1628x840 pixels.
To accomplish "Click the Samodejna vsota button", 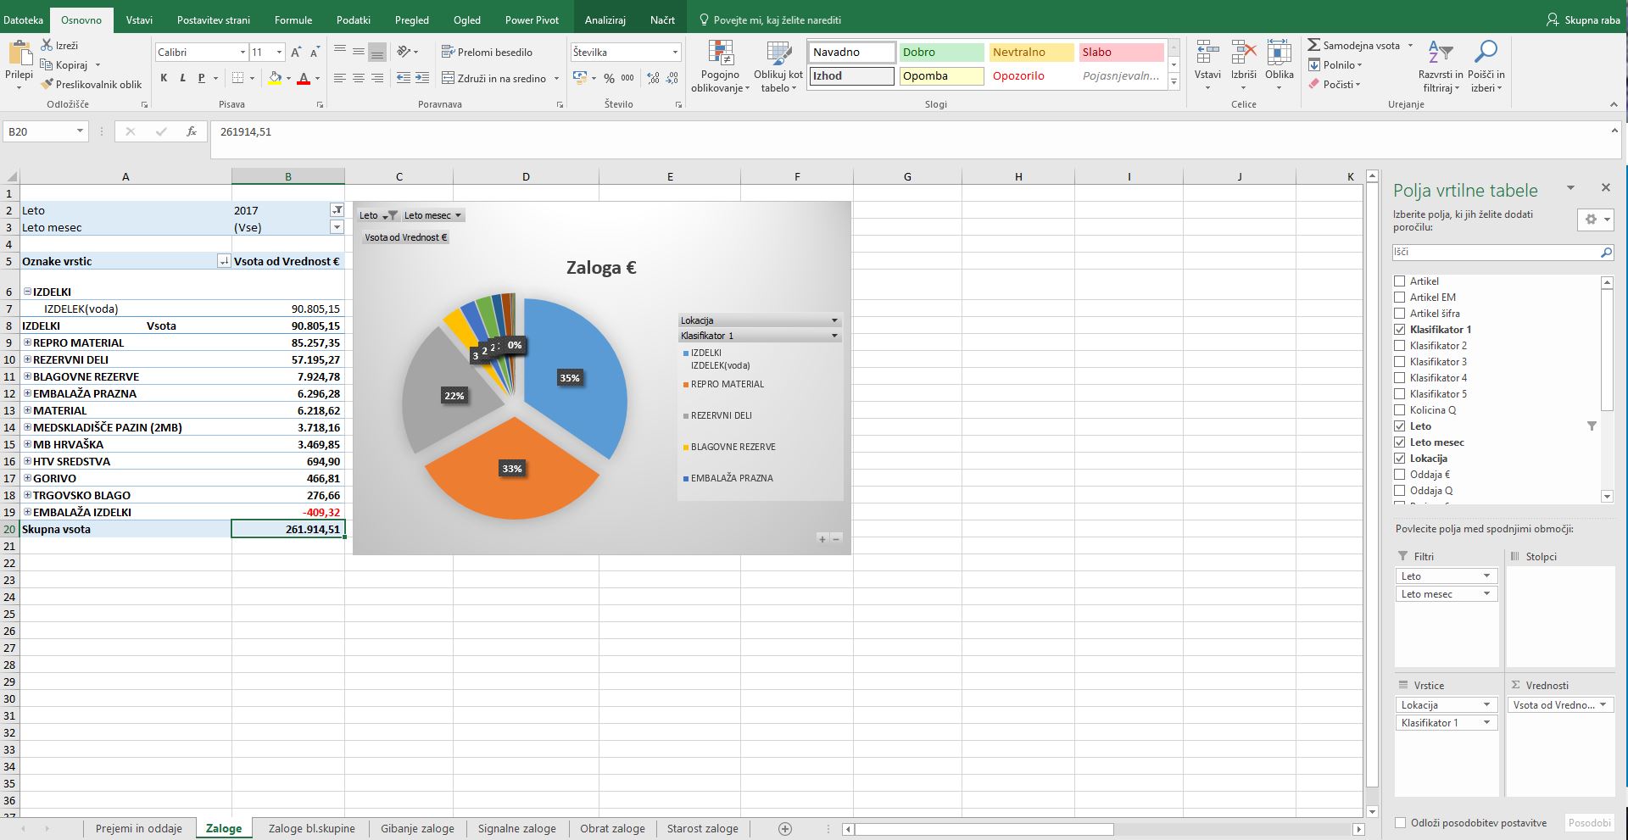I will (x=1354, y=46).
